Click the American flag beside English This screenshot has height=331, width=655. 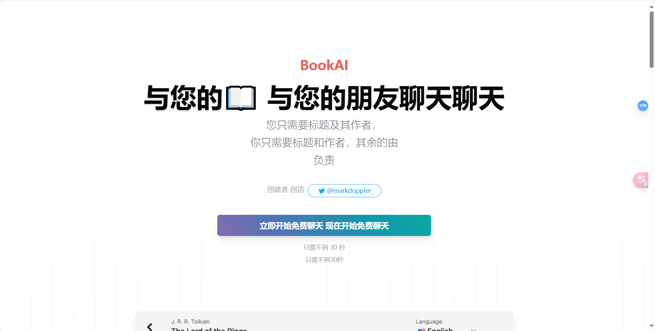(421, 330)
